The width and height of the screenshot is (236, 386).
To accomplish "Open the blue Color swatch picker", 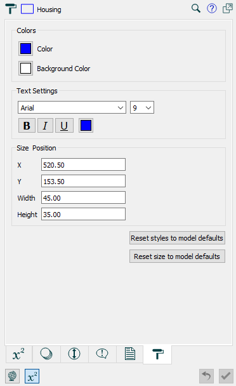I will point(25,48).
